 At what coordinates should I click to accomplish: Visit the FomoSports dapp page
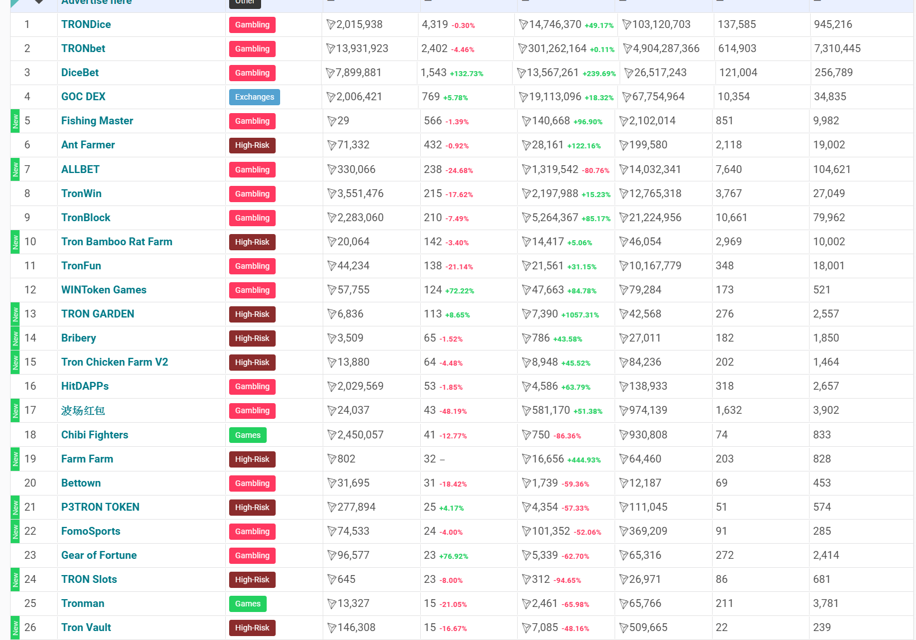(91, 531)
